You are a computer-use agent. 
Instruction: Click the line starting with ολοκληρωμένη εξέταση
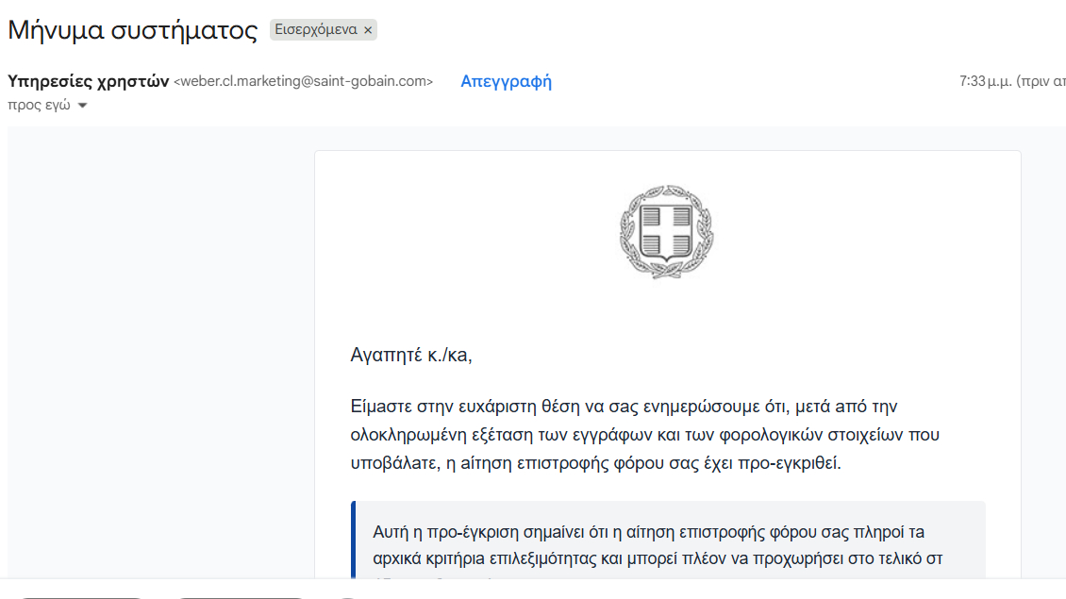click(x=644, y=435)
